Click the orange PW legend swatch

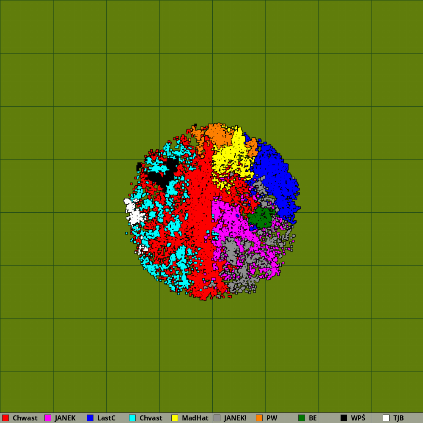pos(259,418)
